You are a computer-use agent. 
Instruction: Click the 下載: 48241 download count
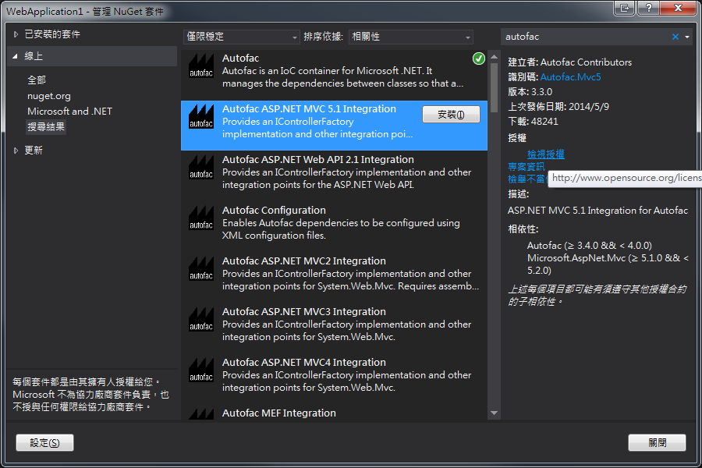tap(533, 122)
